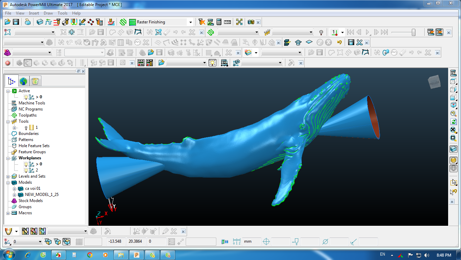461x260 pixels.
Task: Click the Resize to Fit view icon
Action: click(453, 130)
